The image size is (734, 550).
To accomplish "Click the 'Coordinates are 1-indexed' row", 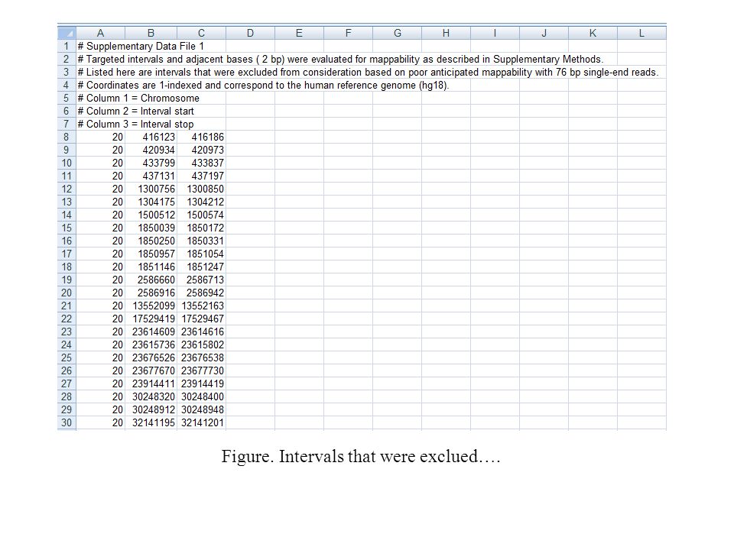I will 263,85.
